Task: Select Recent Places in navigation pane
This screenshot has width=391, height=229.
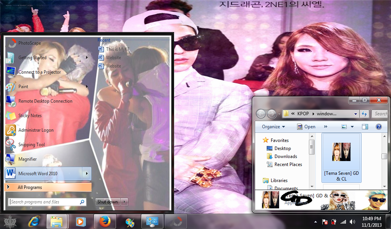Action: [284, 164]
